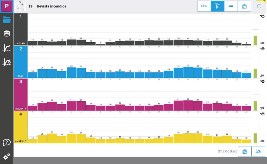Viewport: 267px width, 164px height.
Task: Click the Revista incendios job title
Action: click(x=52, y=6)
